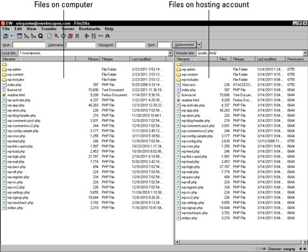Click license.txt icon in remote pane
308x252 pixels.
pos(179,95)
